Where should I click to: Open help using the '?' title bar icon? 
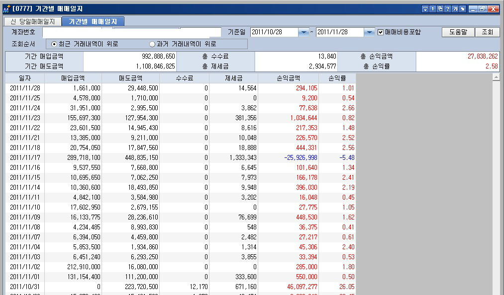click(448, 8)
